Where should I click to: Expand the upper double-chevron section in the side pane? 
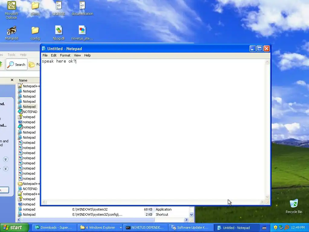coord(5,159)
